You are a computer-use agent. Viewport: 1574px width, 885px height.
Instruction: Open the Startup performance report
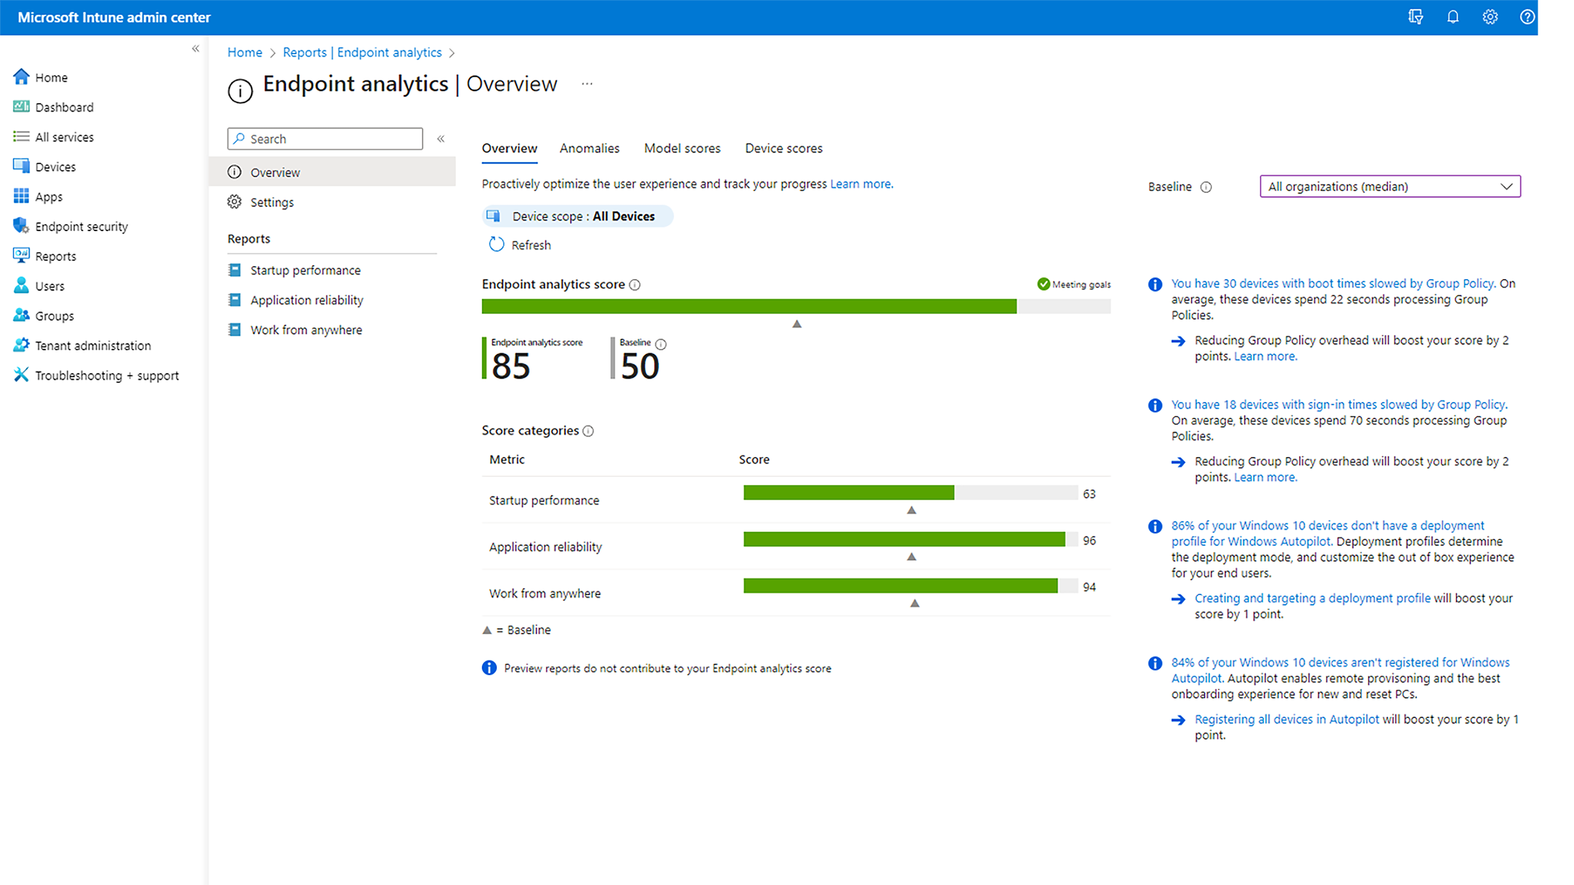(x=305, y=270)
